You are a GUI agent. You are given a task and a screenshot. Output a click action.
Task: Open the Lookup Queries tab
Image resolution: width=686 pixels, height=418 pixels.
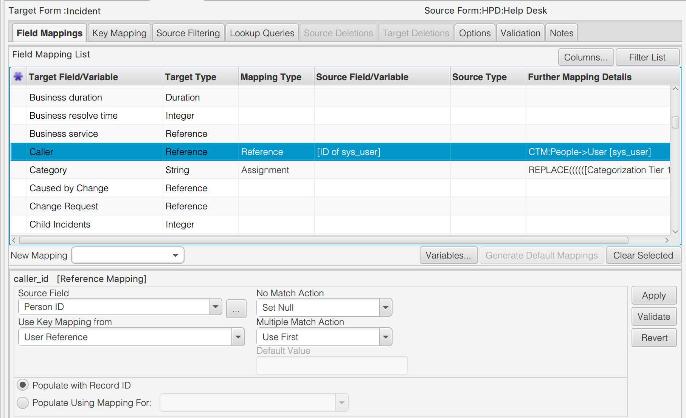(262, 33)
